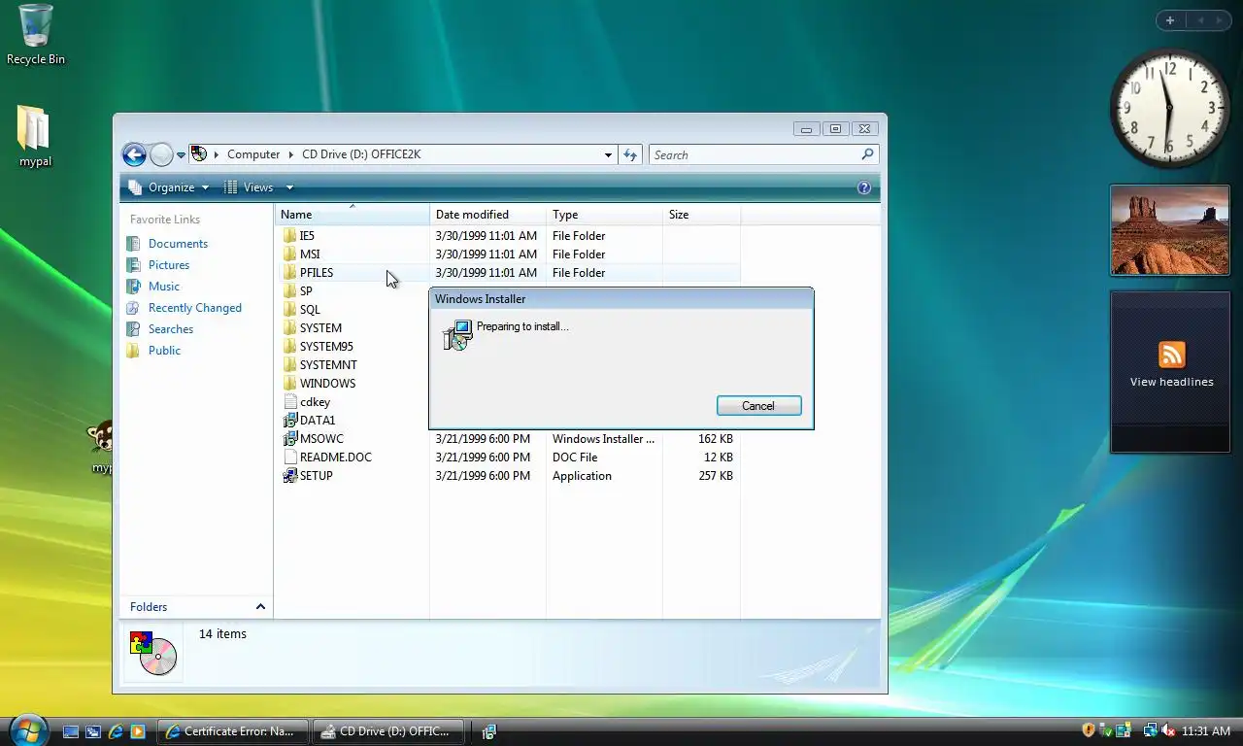Viewport: 1243px width, 746px height.
Task: Open the Recycle Bin desktop icon
Action: point(36,35)
